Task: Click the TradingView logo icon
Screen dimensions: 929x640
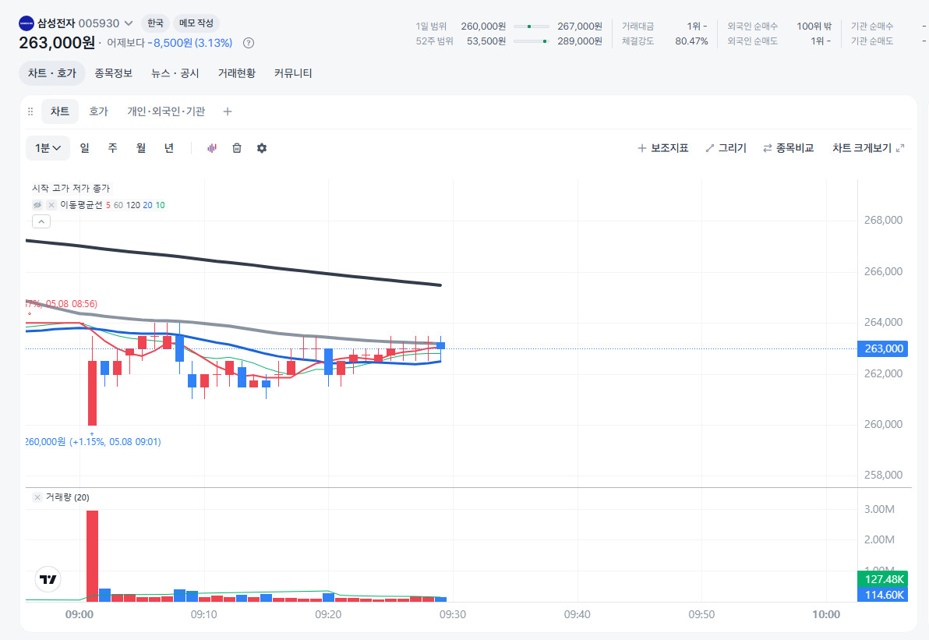Action: pos(48,579)
